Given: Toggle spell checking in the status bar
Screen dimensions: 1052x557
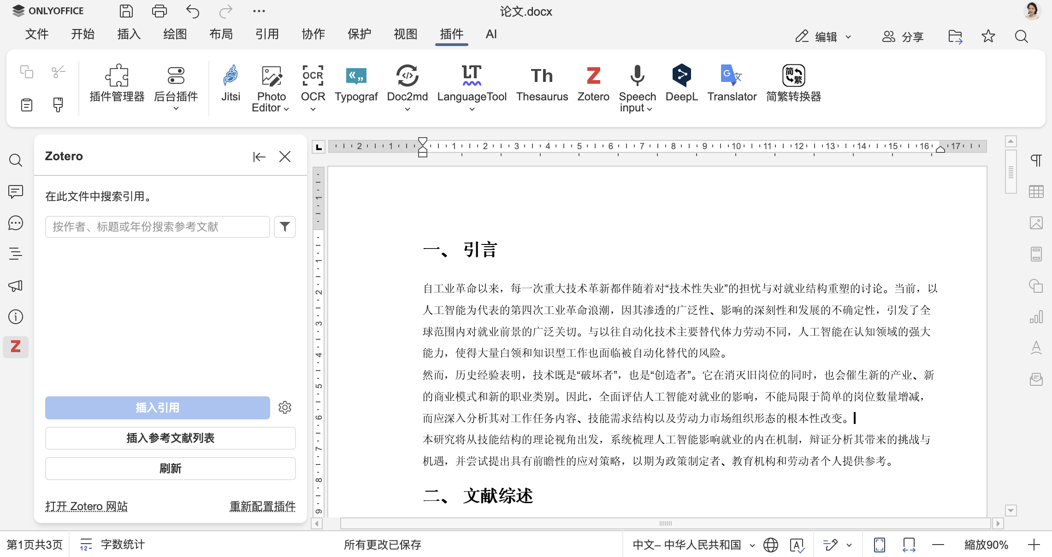Looking at the screenshot, I should (797, 545).
